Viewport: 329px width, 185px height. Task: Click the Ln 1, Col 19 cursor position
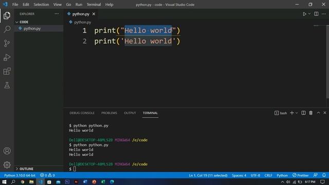click(208, 175)
